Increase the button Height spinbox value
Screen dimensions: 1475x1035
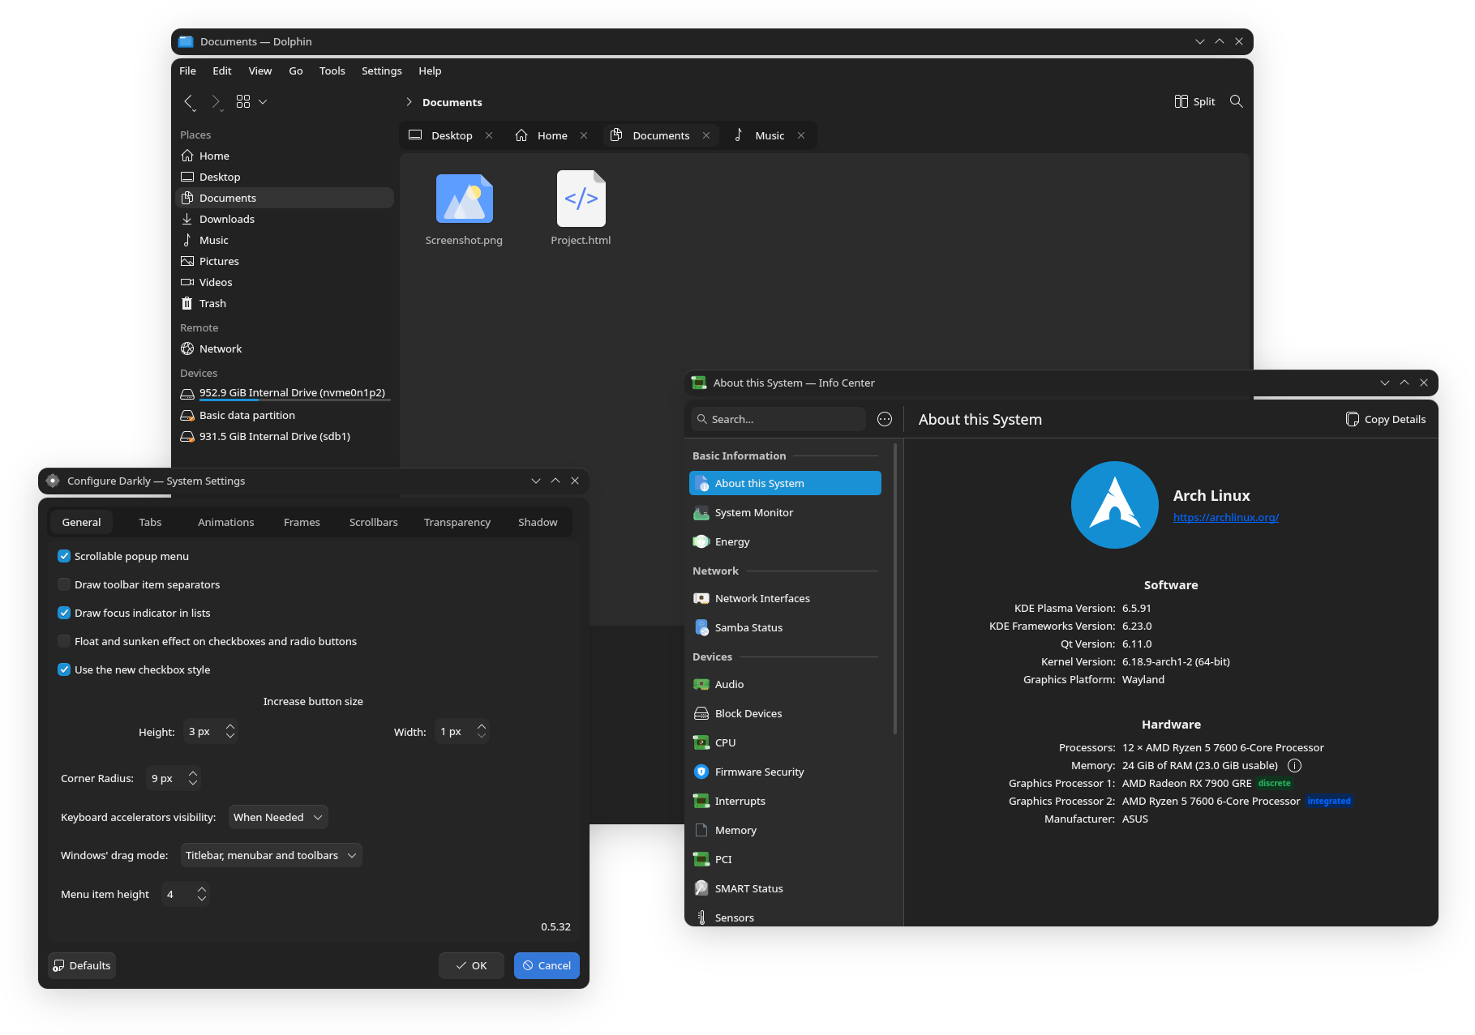click(230, 726)
